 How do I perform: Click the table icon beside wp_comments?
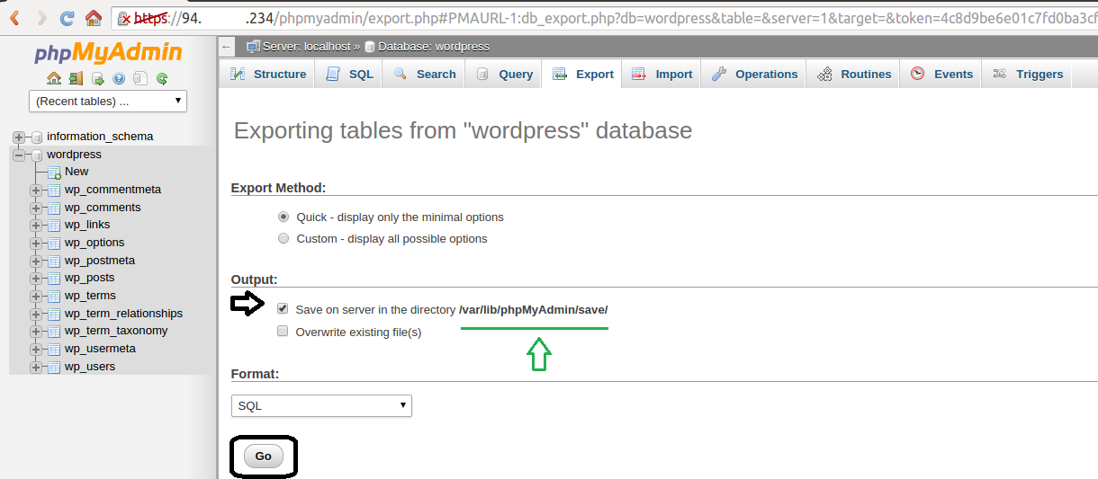point(54,208)
